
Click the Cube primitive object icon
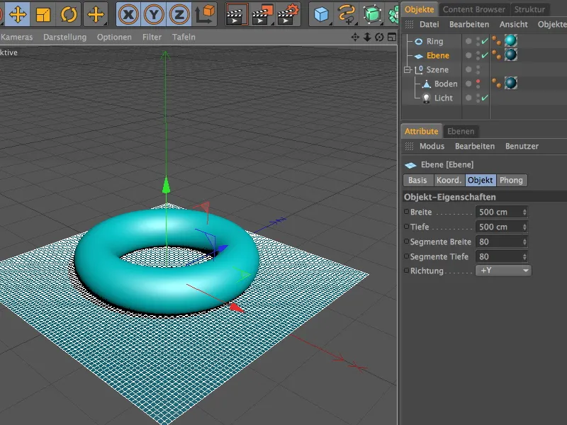(322, 13)
